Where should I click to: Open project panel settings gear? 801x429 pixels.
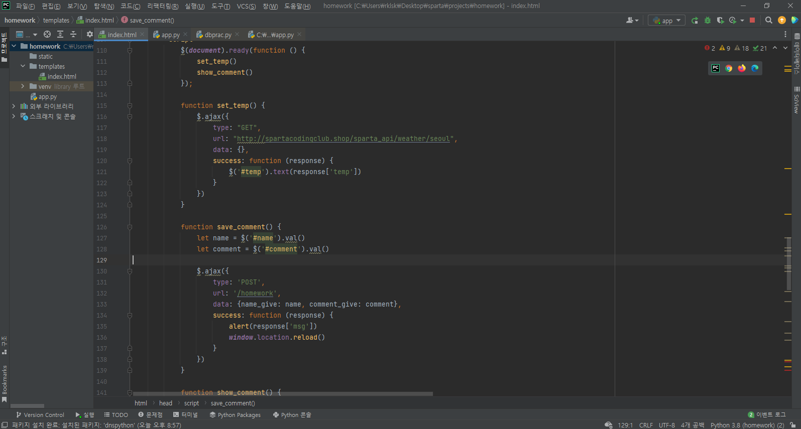pyautogui.click(x=89, y=34)
